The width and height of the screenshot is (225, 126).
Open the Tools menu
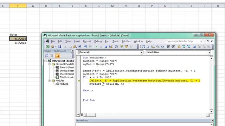(115, 41)
